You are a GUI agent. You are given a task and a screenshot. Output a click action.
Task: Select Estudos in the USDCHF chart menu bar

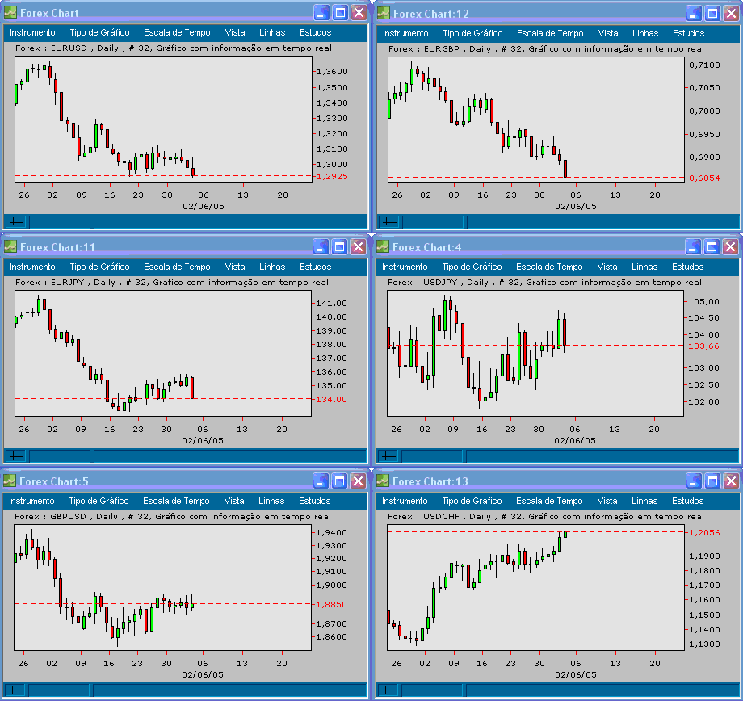tap(687, 501)
